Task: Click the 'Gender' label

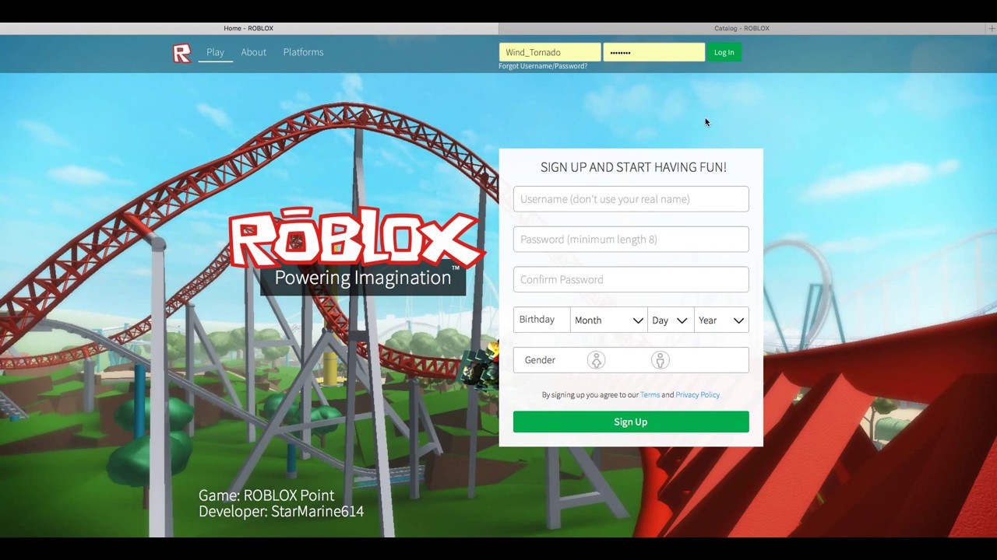Action: point(540,360)
